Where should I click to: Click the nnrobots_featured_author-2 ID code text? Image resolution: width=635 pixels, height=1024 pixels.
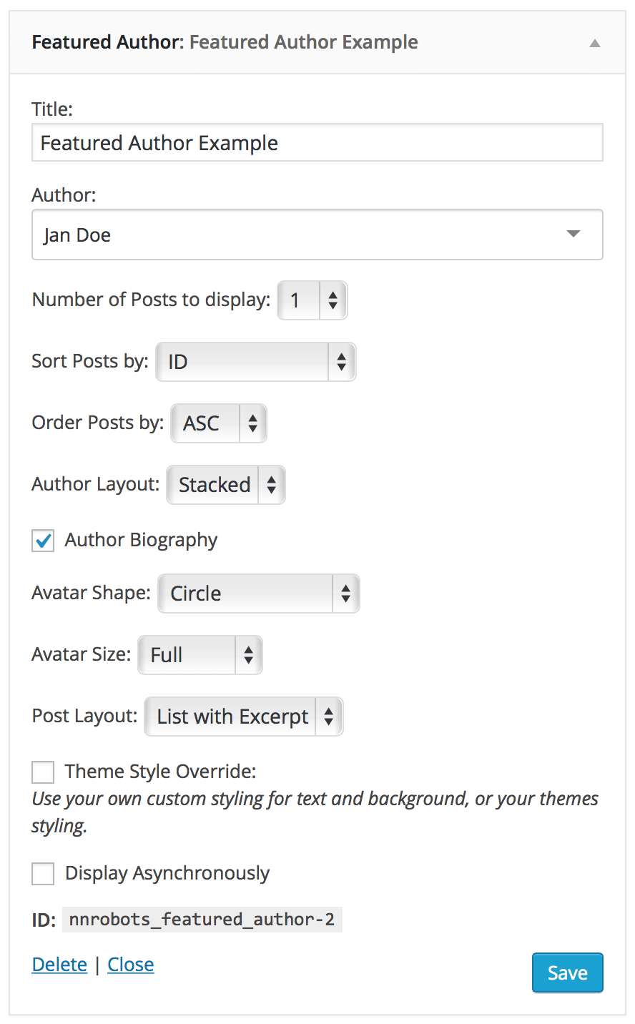pyautogui.click(x=202, y=920)
